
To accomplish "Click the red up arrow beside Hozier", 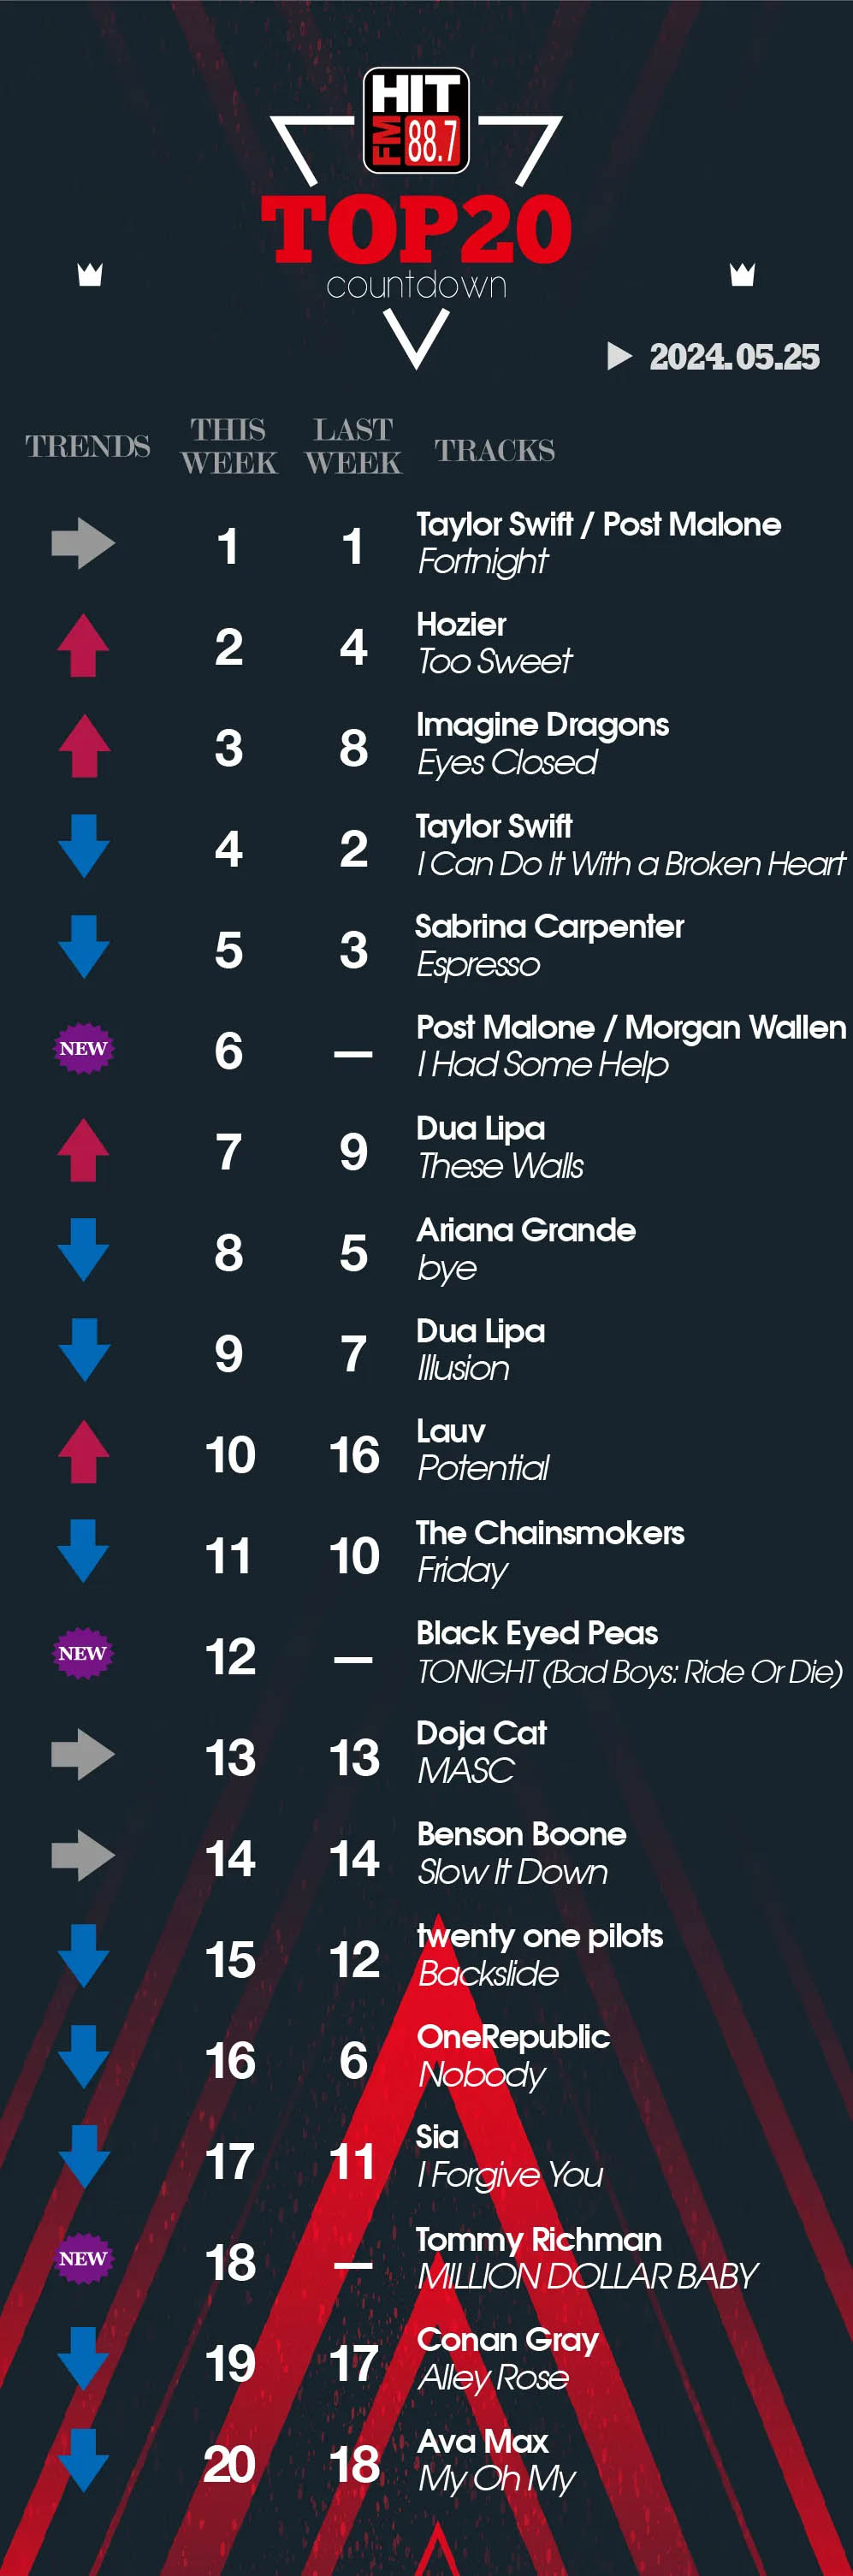I will (x=83, y=645).
